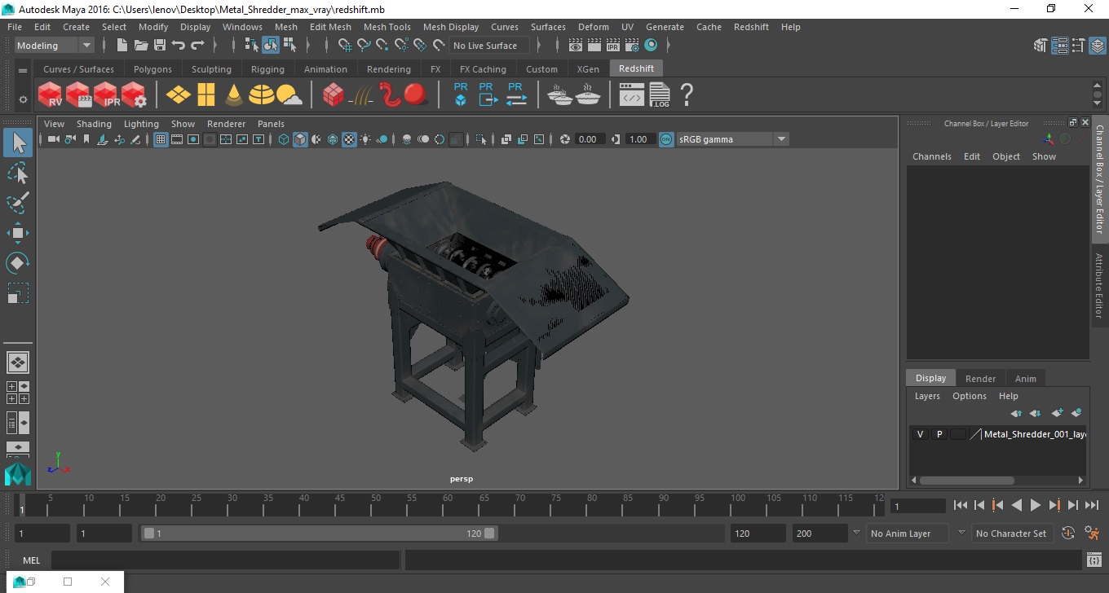Open script editor code window shelf icon
The image size is (1109, 593).
tap(631, 95)
